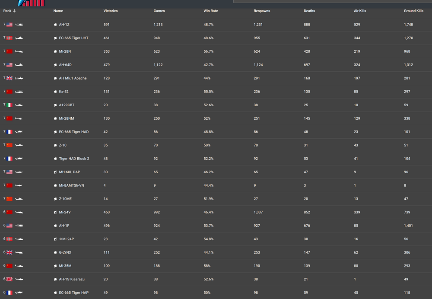This screenshot has width=432, height=299.
Task: Click the Chinese flag in the Z-10 row
Action: pyautogui.click(x=10, y=145)
